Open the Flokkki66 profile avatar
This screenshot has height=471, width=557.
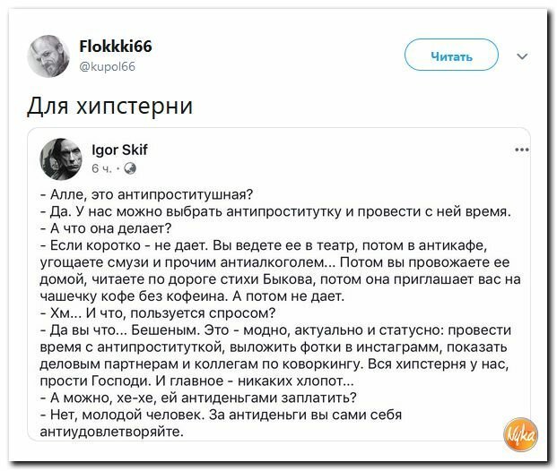(48, 56)
